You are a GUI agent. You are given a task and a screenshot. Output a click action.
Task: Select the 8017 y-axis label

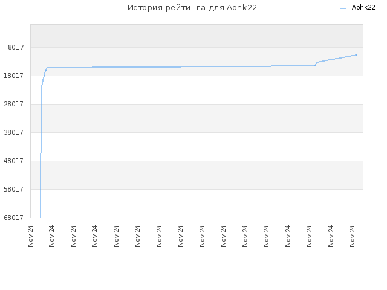pyautogui.click(x=16, y=47)
